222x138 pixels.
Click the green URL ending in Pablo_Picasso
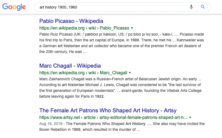84,28
